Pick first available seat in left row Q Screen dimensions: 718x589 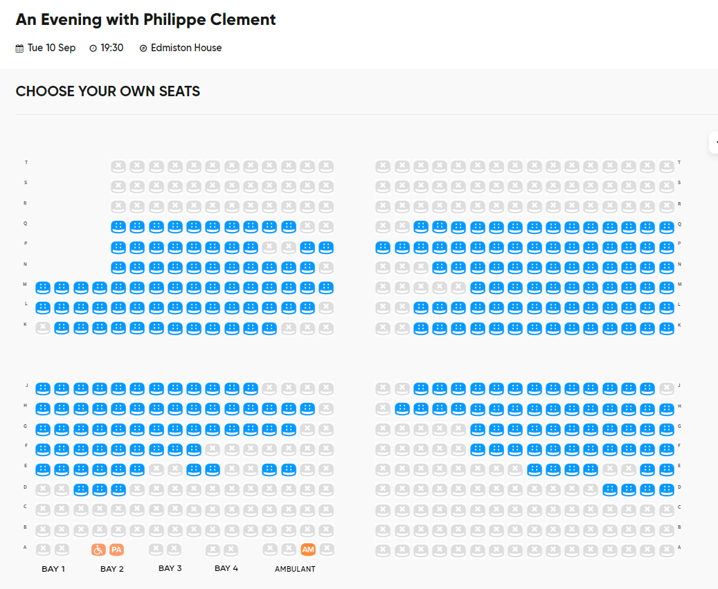point(118,226)
